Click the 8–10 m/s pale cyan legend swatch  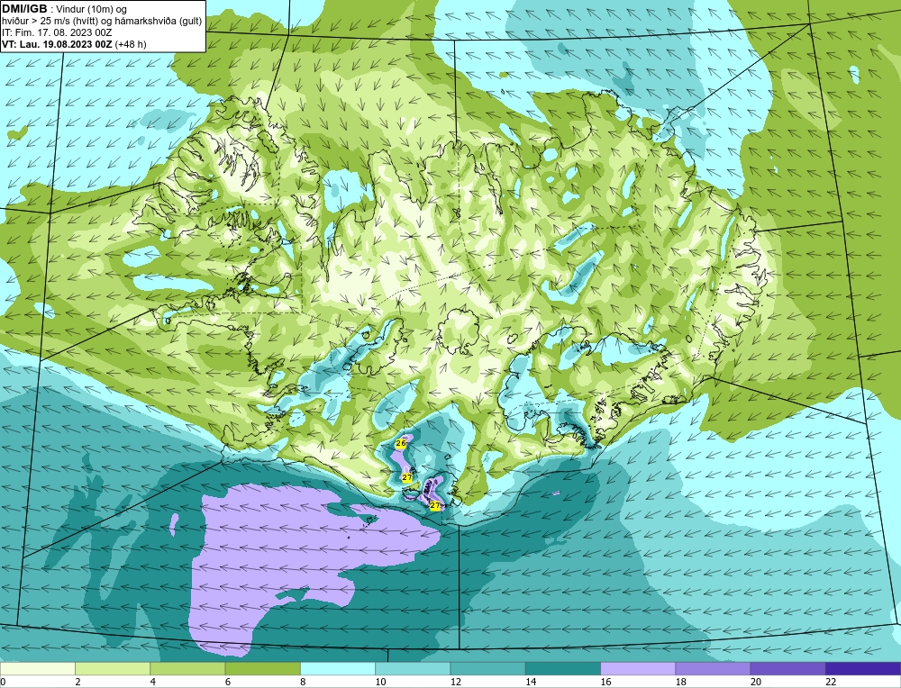(338, 668)
